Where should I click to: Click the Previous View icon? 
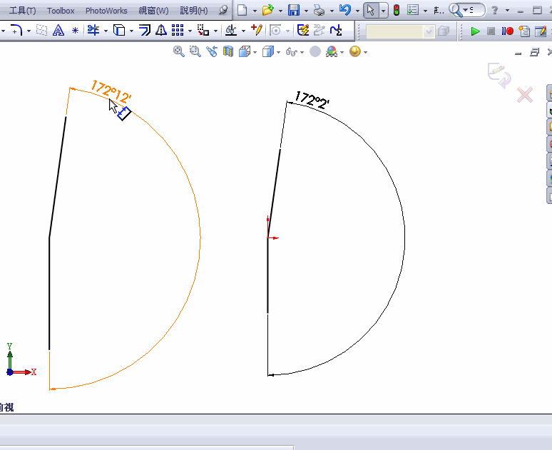pyautogui.click(x=212, y=52)
